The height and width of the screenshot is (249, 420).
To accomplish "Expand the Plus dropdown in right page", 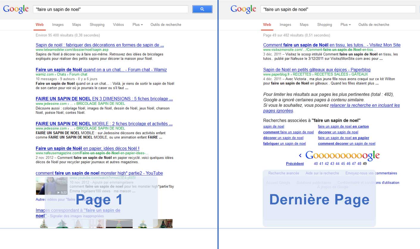I will point(346,25).
